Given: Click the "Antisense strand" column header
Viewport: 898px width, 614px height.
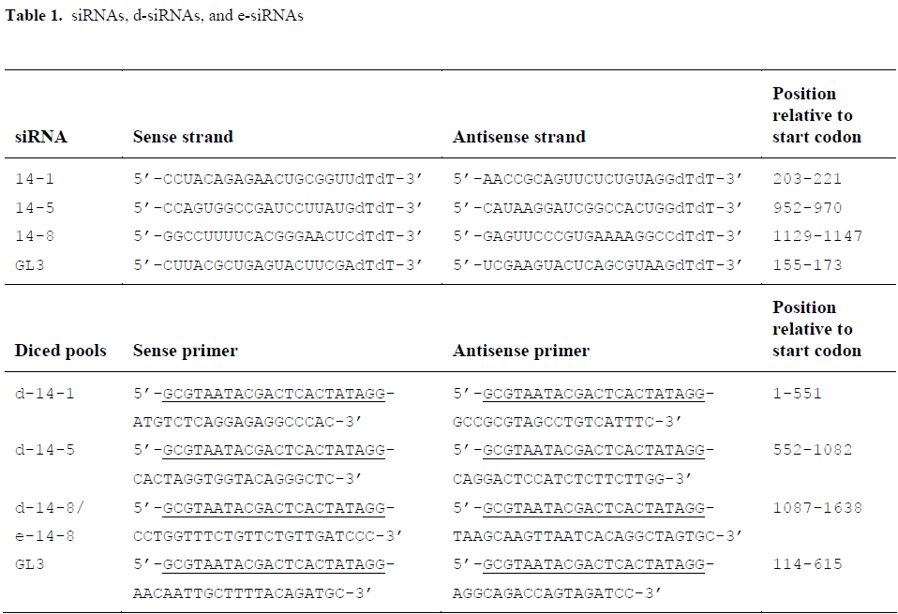Looking at the screenshot, I should click(x=518, y=137).
